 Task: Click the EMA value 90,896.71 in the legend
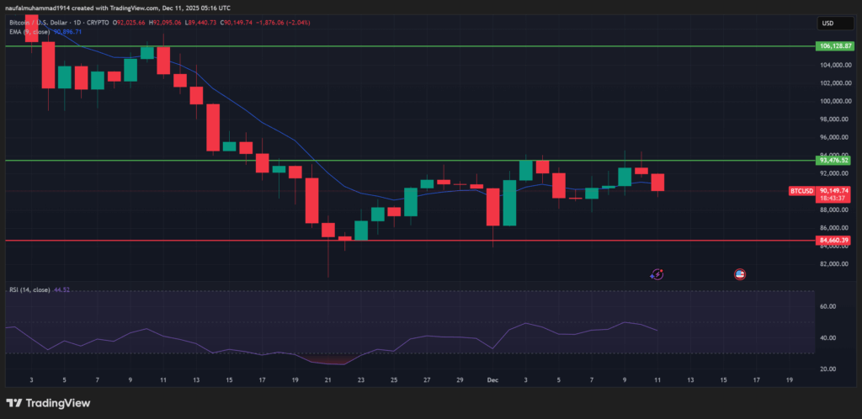pos(67,32)
